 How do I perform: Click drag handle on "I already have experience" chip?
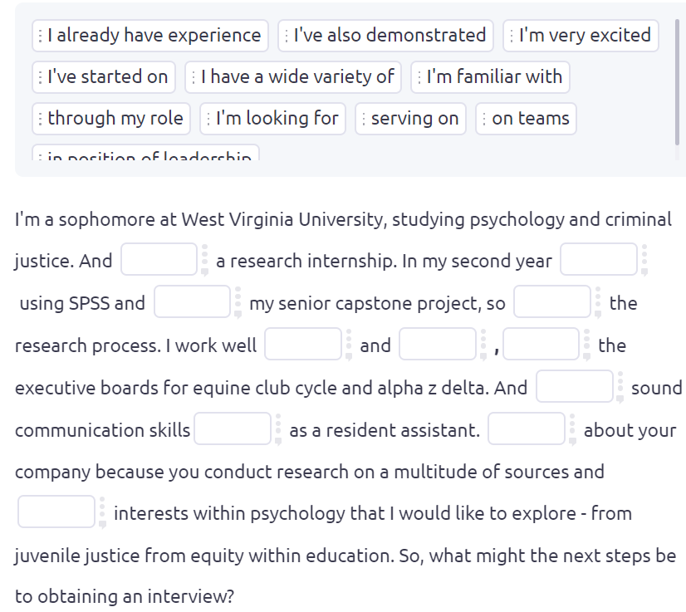pos(40,36)
